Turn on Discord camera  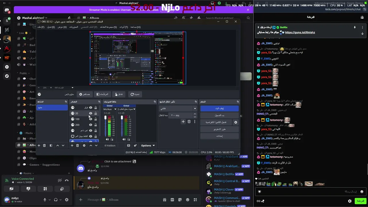[x=11, y=189]
